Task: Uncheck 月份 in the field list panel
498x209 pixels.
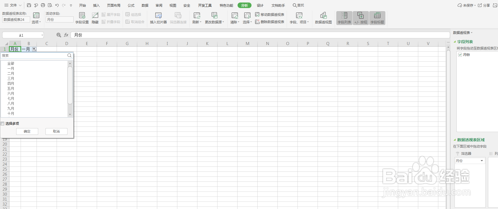Action: (460, 55)
